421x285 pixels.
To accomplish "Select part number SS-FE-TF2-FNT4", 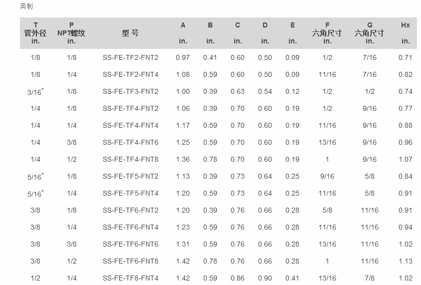I will point(130,74).
